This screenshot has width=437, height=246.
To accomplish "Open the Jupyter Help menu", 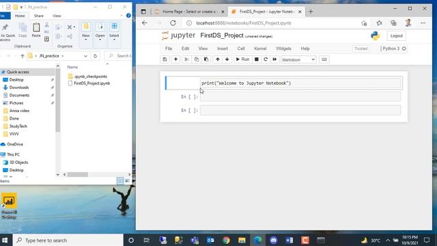I will coord(305,49).
